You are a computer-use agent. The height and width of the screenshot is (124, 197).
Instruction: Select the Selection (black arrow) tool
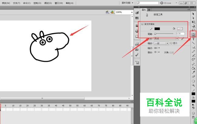193,14
